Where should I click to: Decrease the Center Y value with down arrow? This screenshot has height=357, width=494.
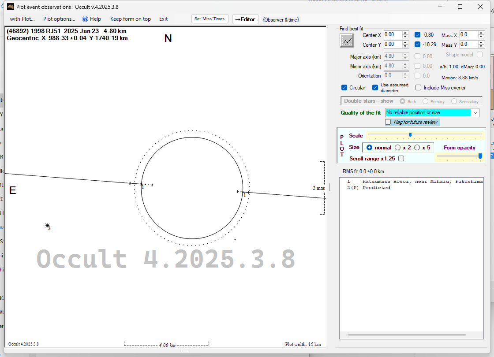coord(405,46)
